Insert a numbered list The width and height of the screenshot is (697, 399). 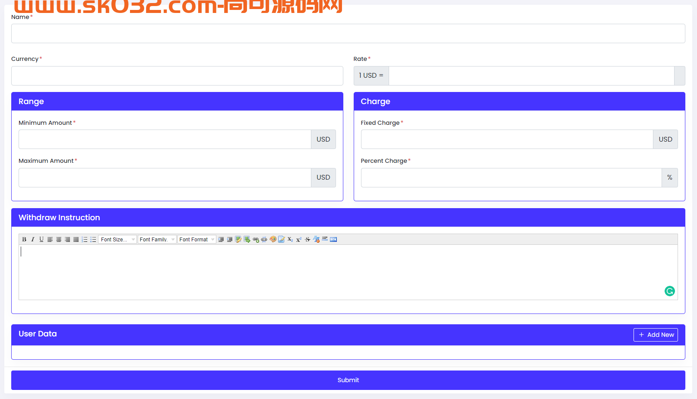click(85, 239)
